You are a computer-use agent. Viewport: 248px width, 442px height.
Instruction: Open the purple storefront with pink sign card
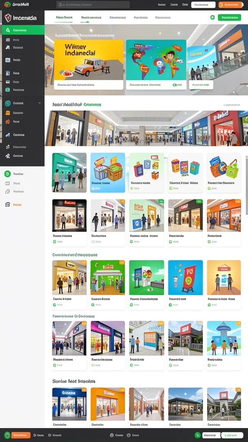[x=108, y=345]
